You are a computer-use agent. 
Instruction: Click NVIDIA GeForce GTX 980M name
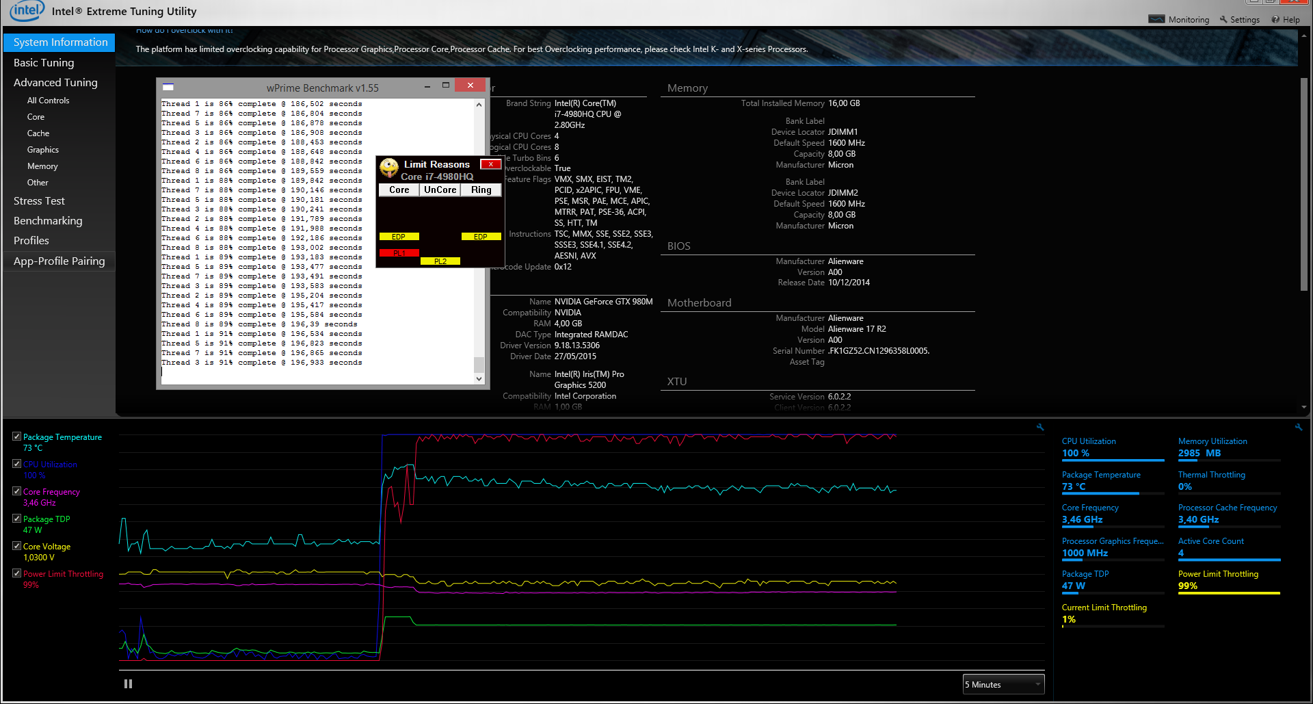603,302
